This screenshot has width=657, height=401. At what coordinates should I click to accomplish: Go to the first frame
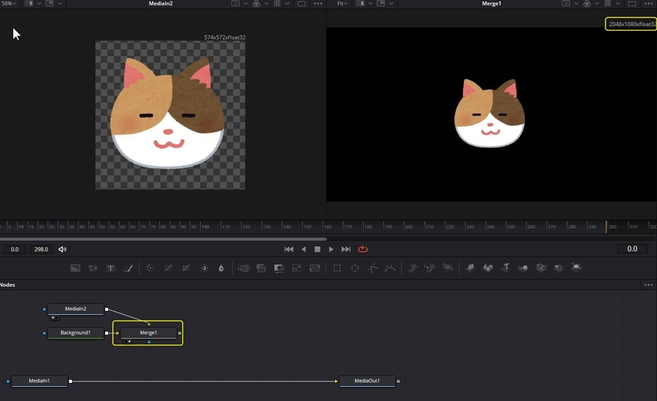coord(289,249)
